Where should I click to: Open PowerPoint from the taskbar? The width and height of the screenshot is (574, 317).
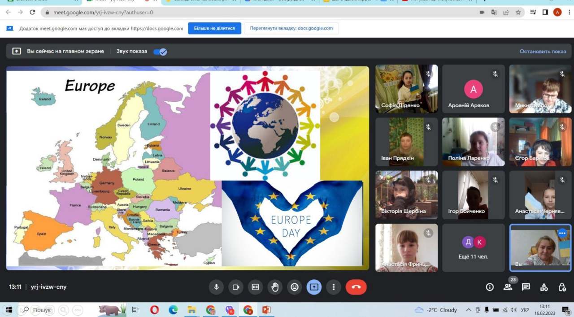tap(266, 310)
